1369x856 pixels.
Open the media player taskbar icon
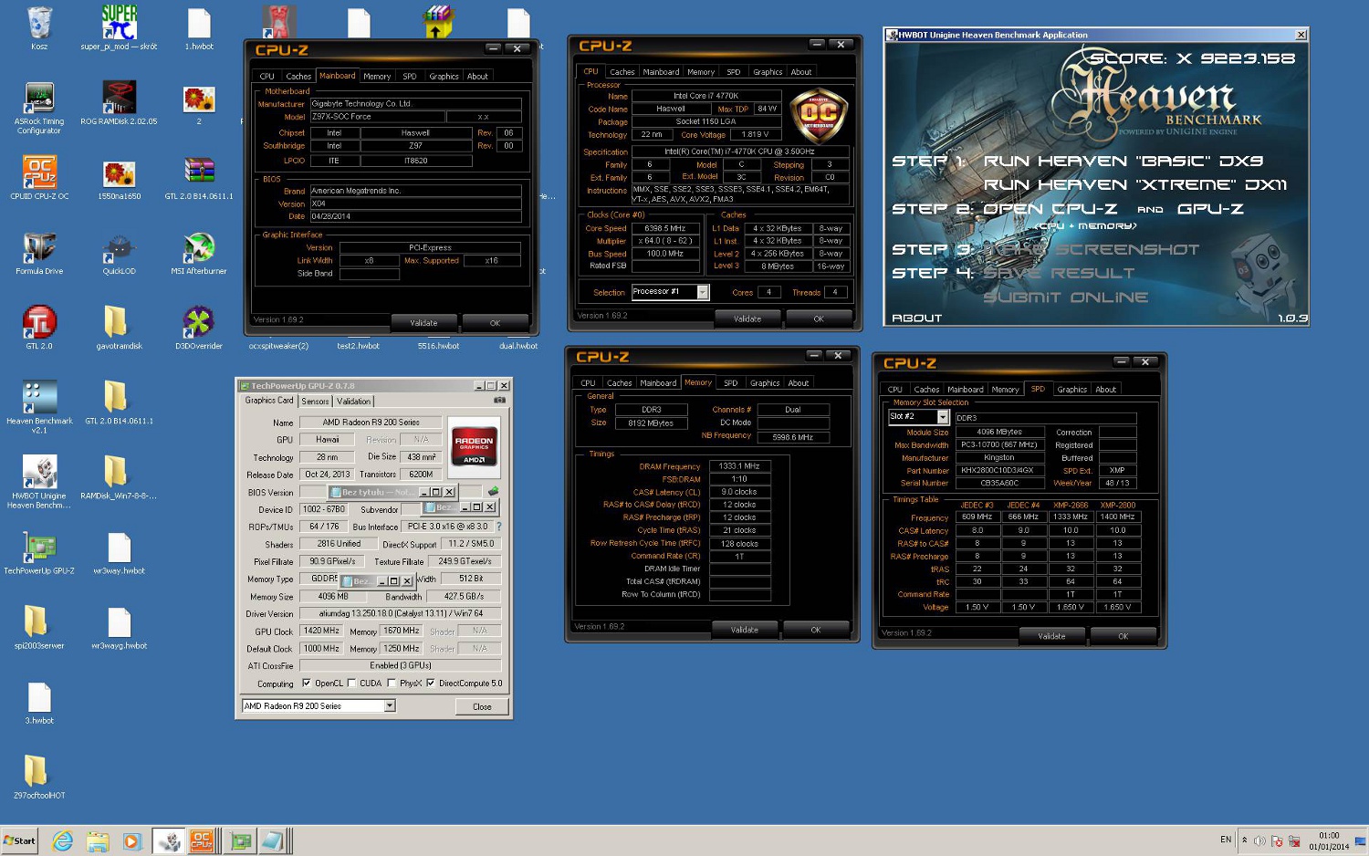coord(132,841)
